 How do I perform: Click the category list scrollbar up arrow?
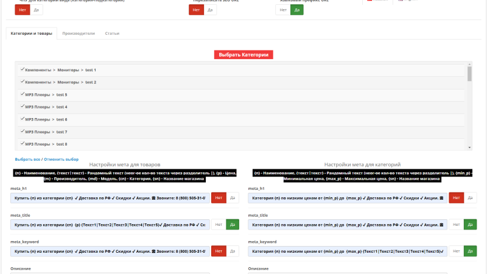pyautogui.click(x=469, y=65)
